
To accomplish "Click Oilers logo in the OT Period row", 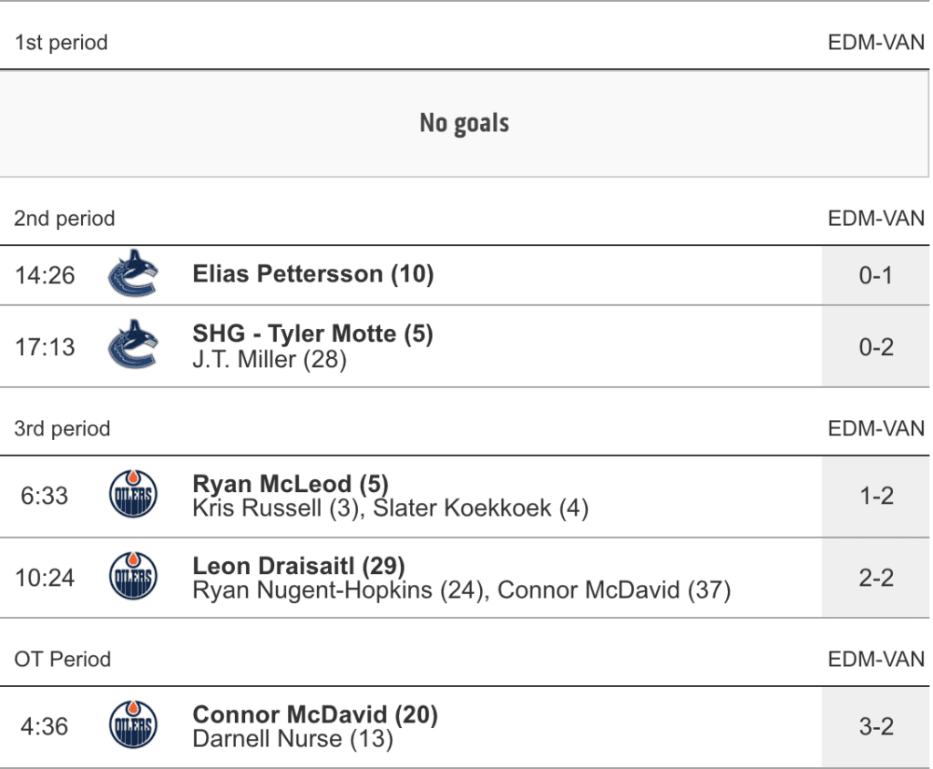I will pyautogui.click(x=133, y=726).
